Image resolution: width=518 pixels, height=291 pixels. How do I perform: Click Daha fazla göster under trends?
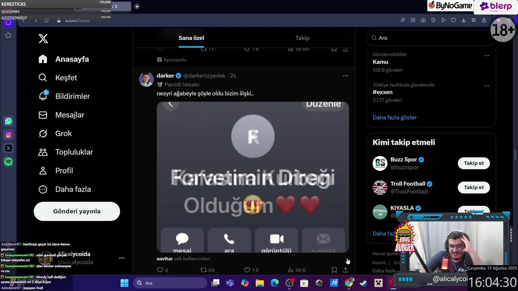coord(395,117)
